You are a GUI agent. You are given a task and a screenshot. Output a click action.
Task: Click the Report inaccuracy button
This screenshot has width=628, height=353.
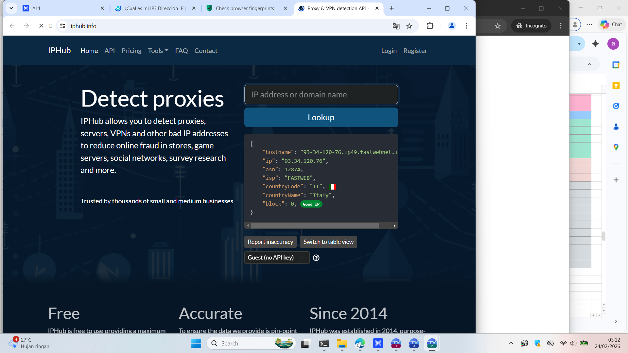coord(270,242)
